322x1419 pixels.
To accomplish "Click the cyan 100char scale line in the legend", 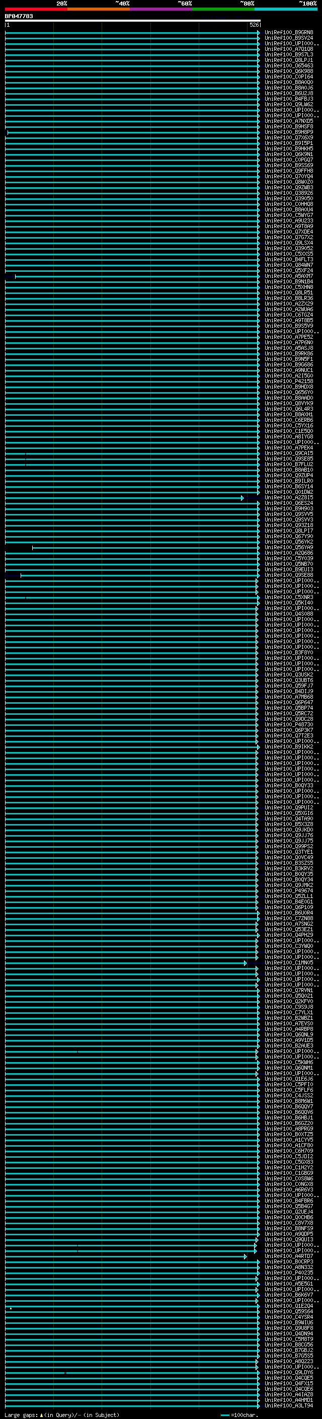I will point(224,1415).
